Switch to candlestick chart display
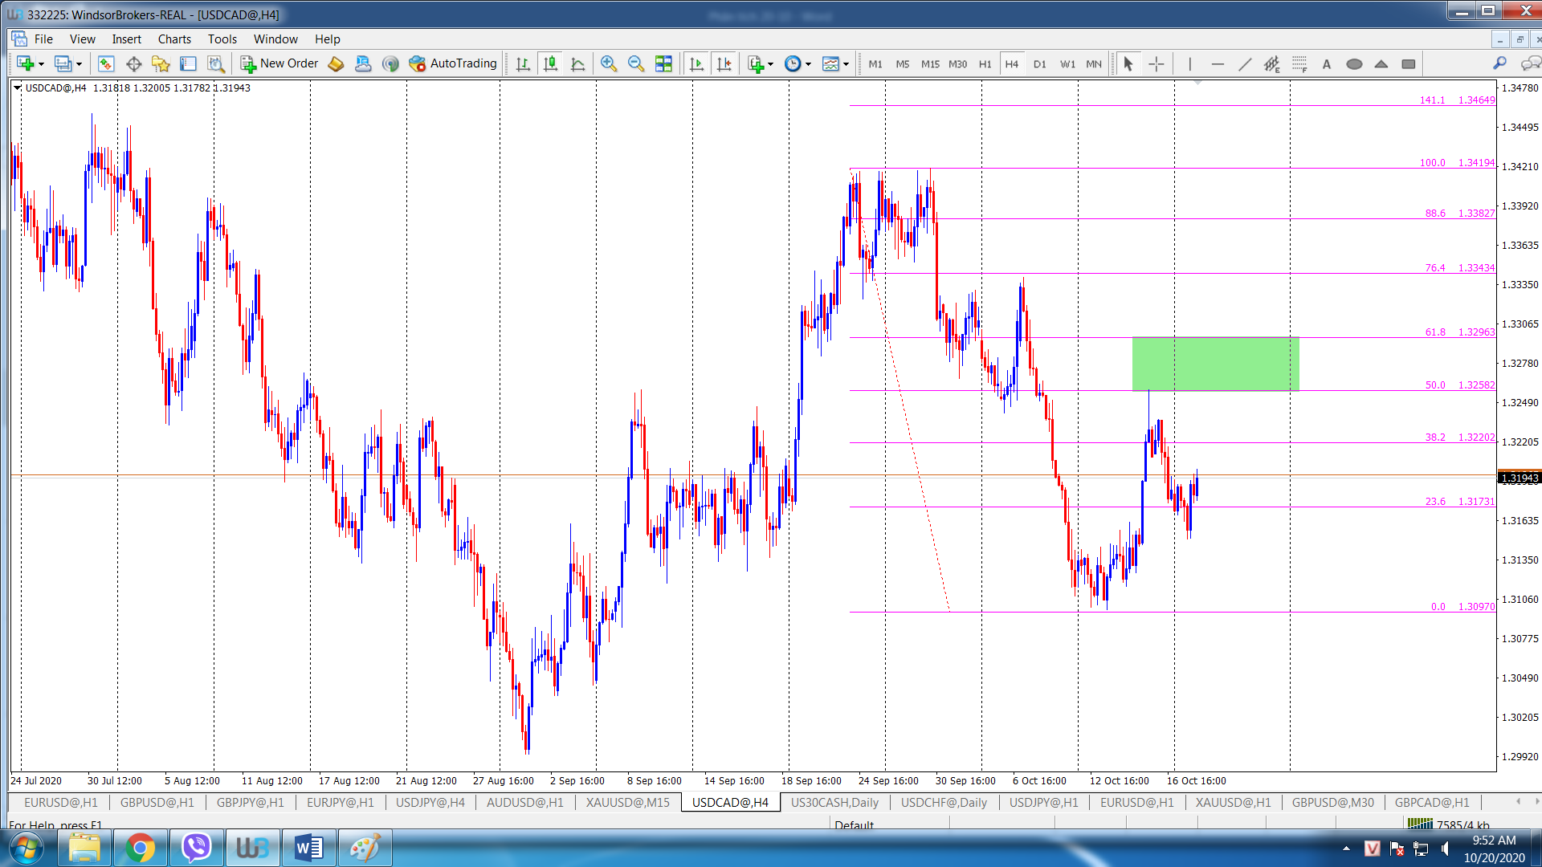This screenshot has height=867, width=1542. click(550, 63)
